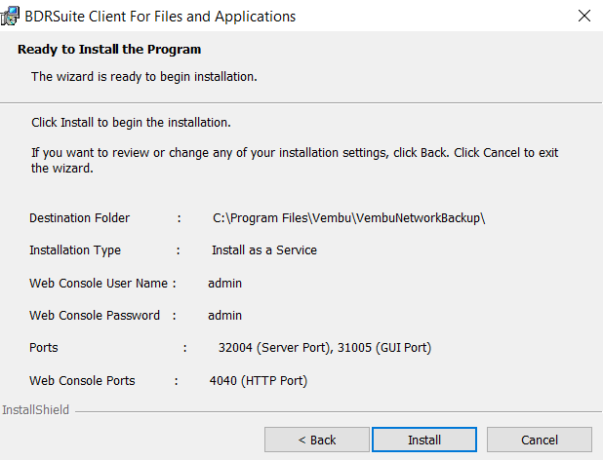Select the VembuNetworkBackup destination path text
The height and width of the screenshot is (460, 603).
348,217
